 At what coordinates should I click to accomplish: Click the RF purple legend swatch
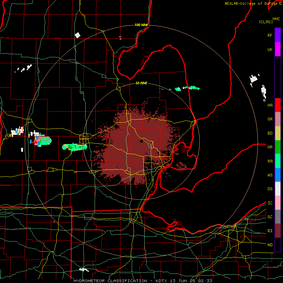coord(278,35)
